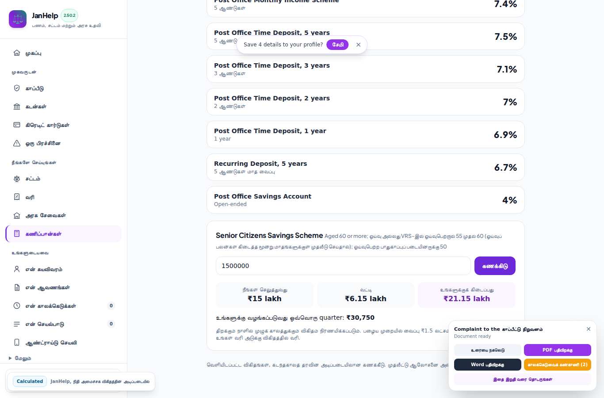Click the என் சுயவிவரம் person icon
The image size is (604, 398).
coord(17,269)
